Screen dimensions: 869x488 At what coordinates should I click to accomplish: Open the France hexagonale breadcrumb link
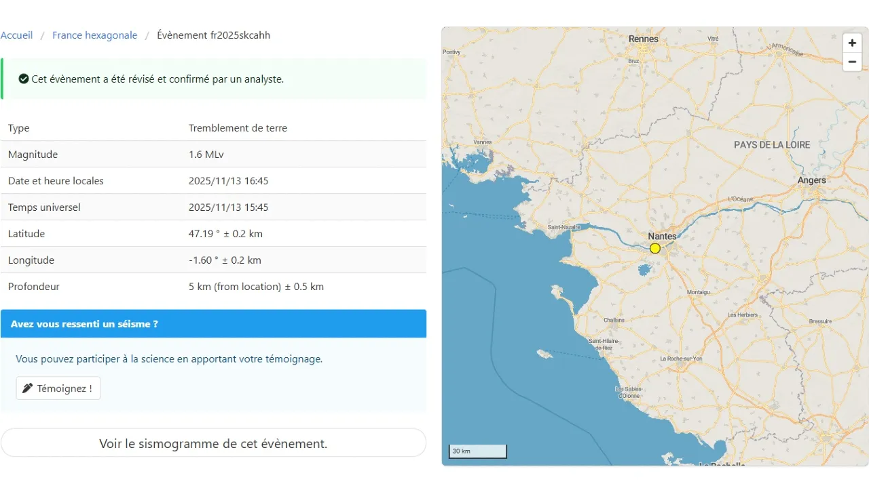(x=94, y=35)
